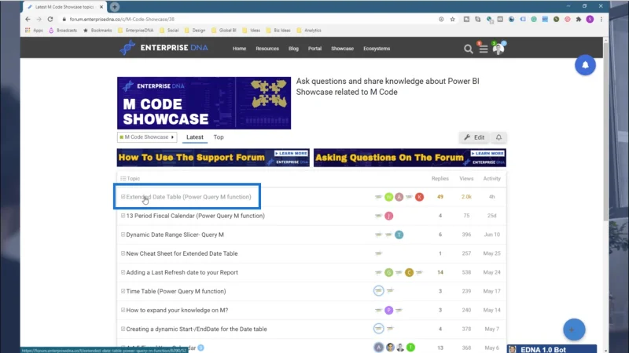Click the tan C avatar in Last Refresh row
This screenshot has width=629, height=353.
(x=409, y=272)
